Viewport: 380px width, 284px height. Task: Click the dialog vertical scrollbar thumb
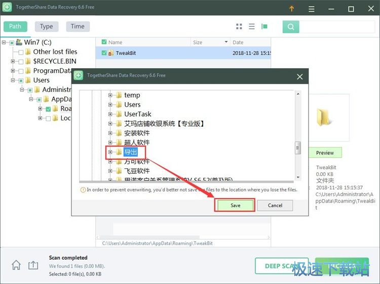coord(298,148)
